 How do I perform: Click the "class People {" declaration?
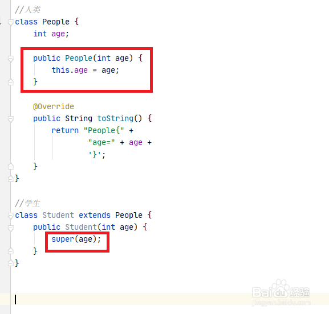[x=47, y=22]
